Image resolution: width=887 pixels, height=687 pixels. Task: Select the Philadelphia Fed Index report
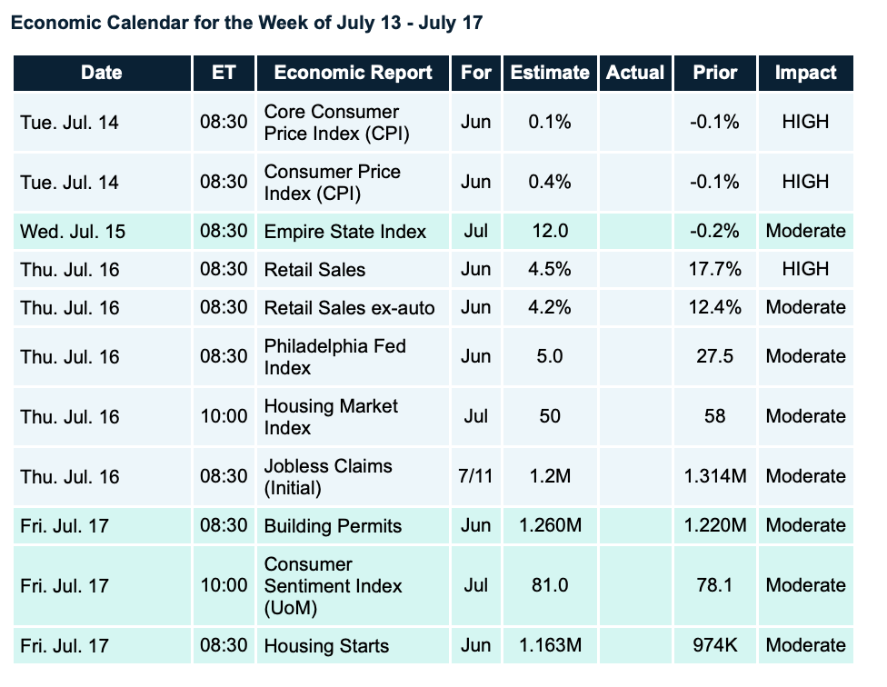pos(334,357)
